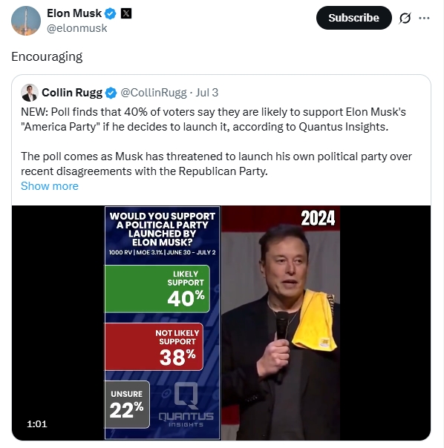Open the Grok slash-circle icon

(x=405, y=18)
